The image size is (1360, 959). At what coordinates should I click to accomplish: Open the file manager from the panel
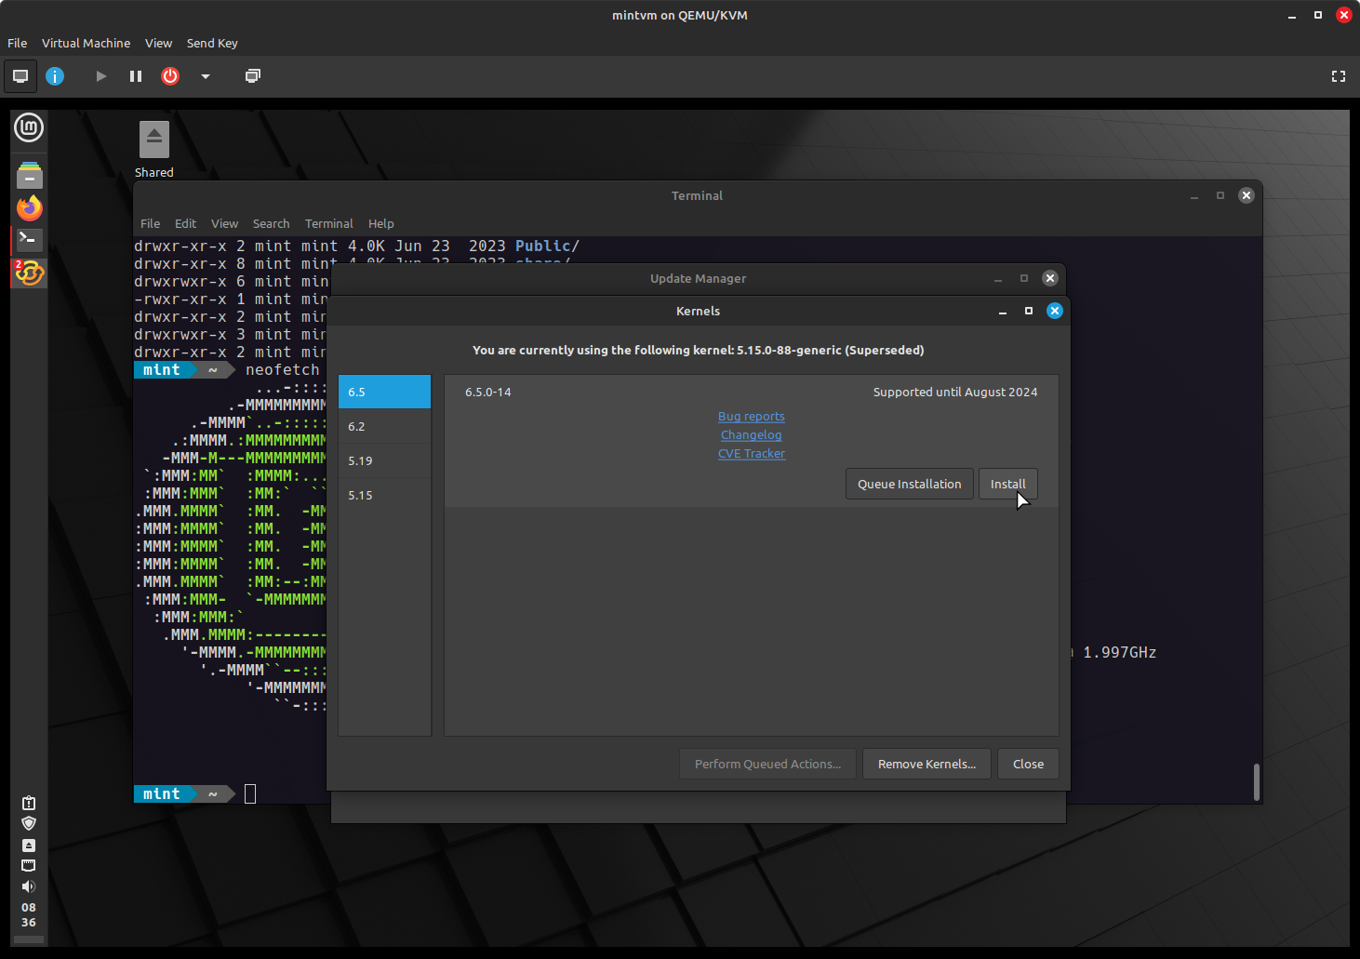(x=30, y=175)
